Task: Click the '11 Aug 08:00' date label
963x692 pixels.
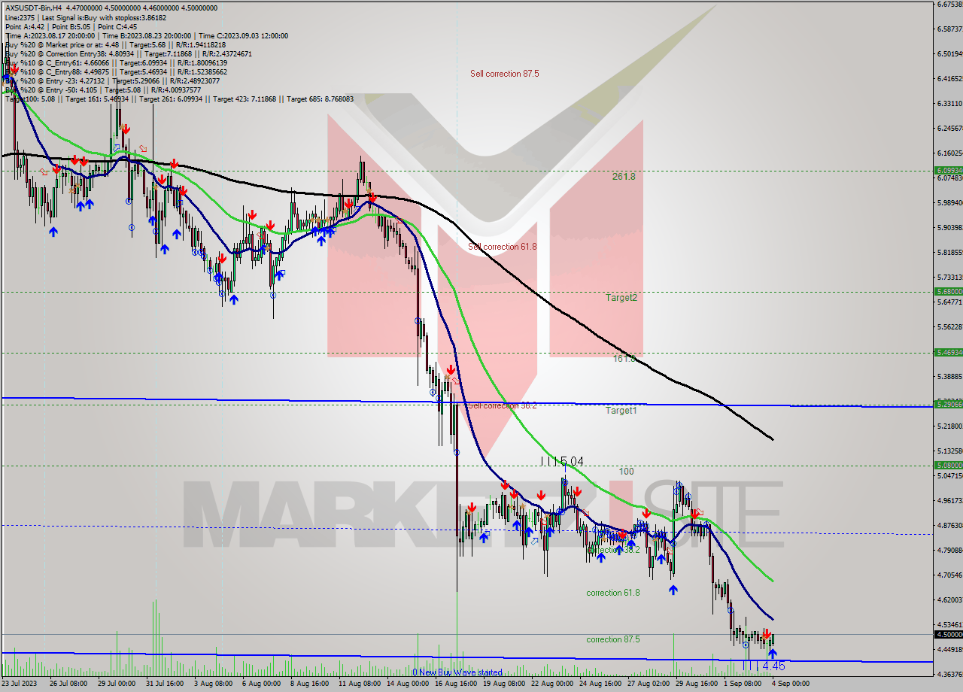Action: tap(359, 684)
